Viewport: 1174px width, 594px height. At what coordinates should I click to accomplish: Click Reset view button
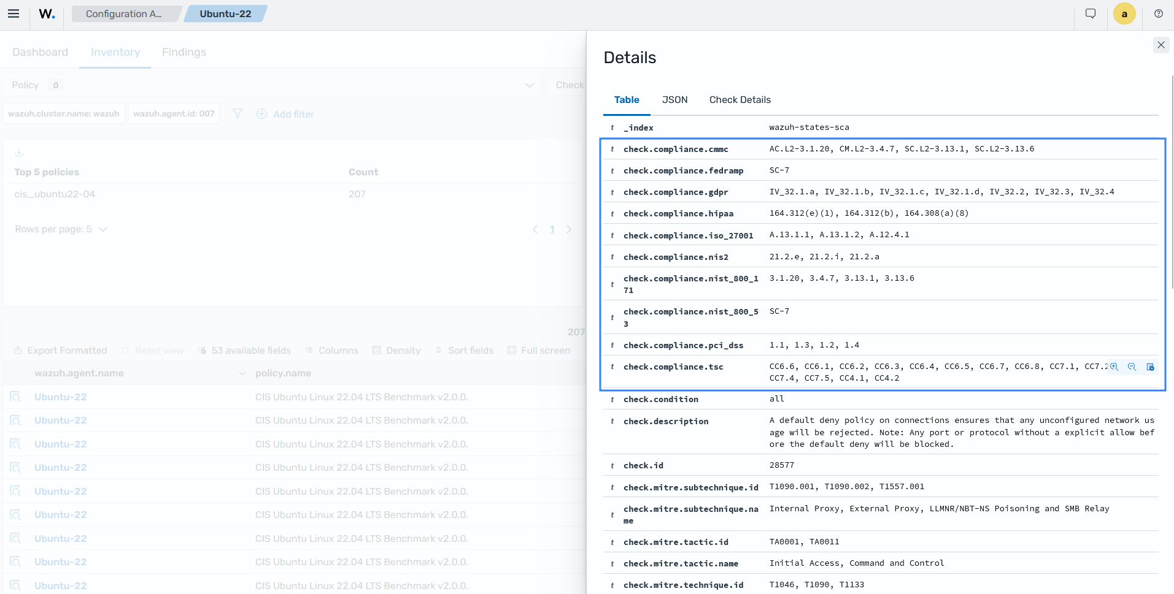153,351
